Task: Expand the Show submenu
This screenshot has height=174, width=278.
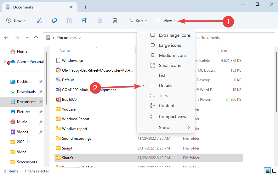Action: 170,128
